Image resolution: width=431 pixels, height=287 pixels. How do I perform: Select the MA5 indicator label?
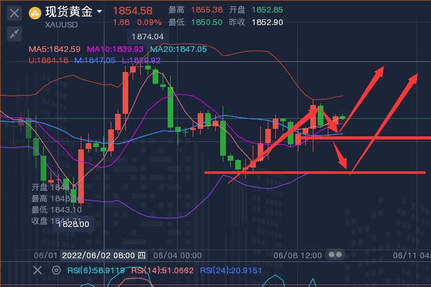tap(54, 49)
